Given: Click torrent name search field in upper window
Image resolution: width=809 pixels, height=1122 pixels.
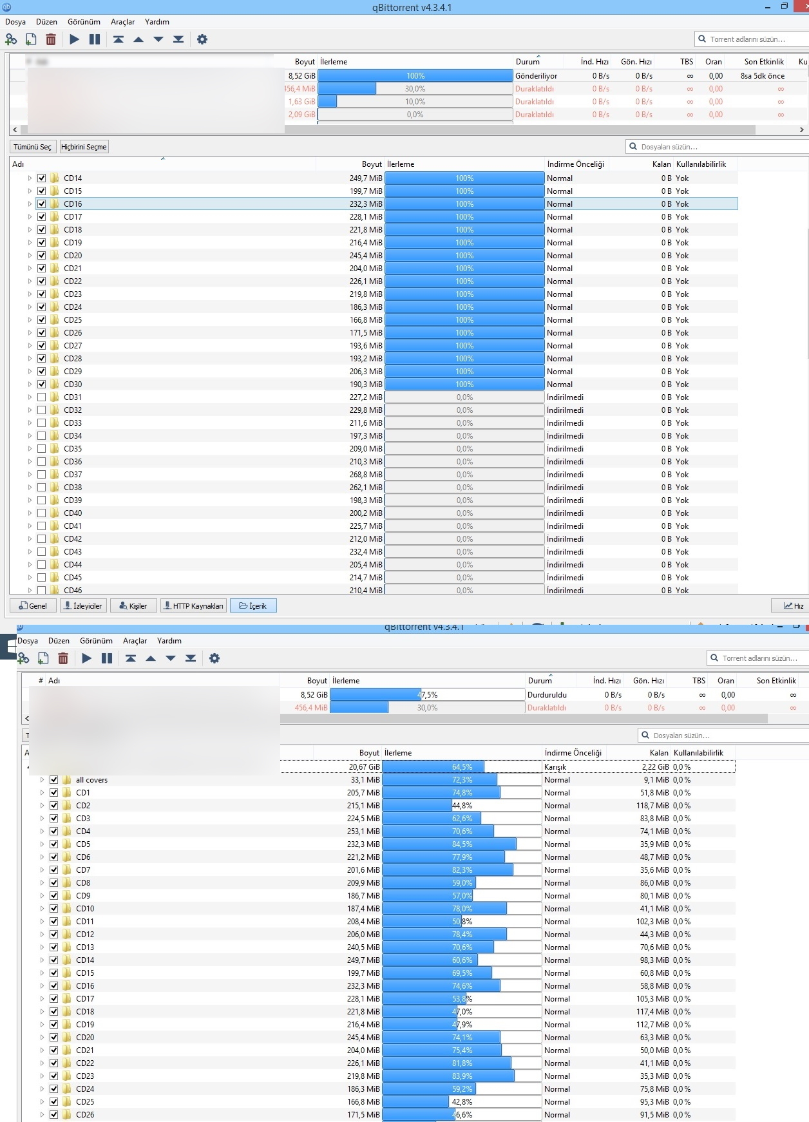Looking at the screenshot, I should [x=752, y=39].
